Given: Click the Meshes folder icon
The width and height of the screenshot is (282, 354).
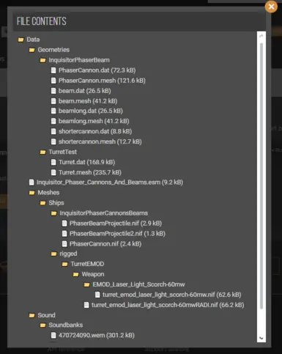Looking at the screenshot, I should (31, 193).
